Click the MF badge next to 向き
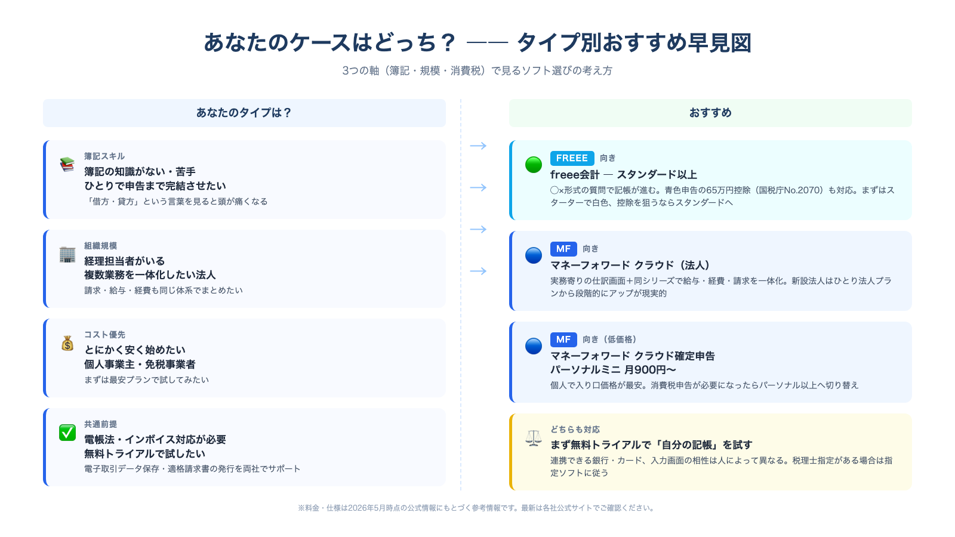This screenshot has width=955, height=537. (x=563, y=249)
